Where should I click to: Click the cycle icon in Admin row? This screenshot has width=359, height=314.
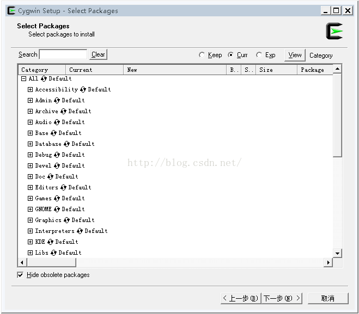[57, 100]
